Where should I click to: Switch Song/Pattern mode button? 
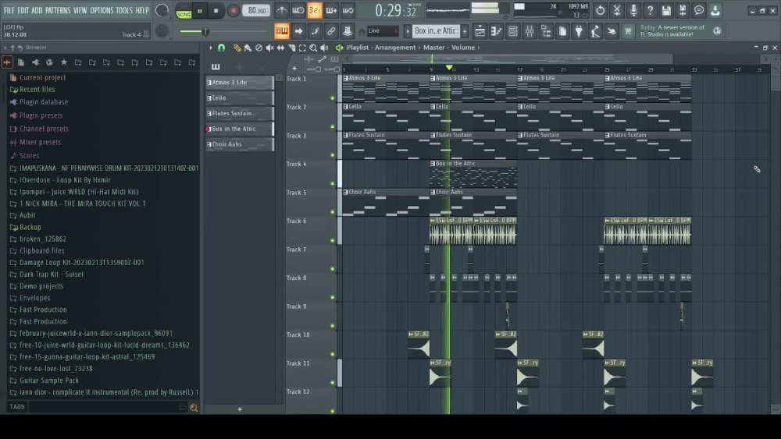click(184, 11)
